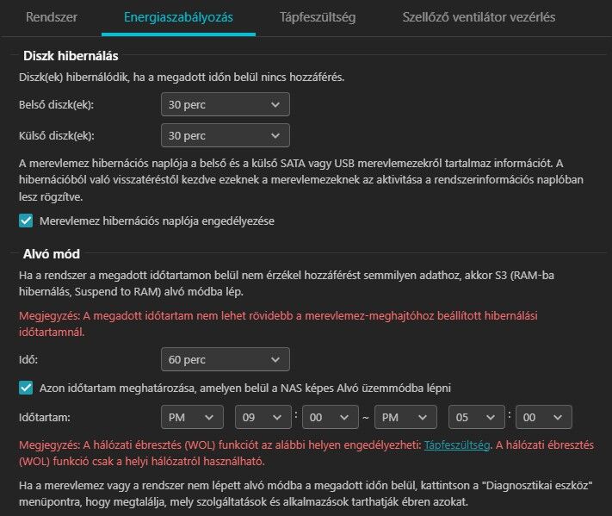Open the start minute 00 dropdown
The image size is (612, 516).
[331, 417]
